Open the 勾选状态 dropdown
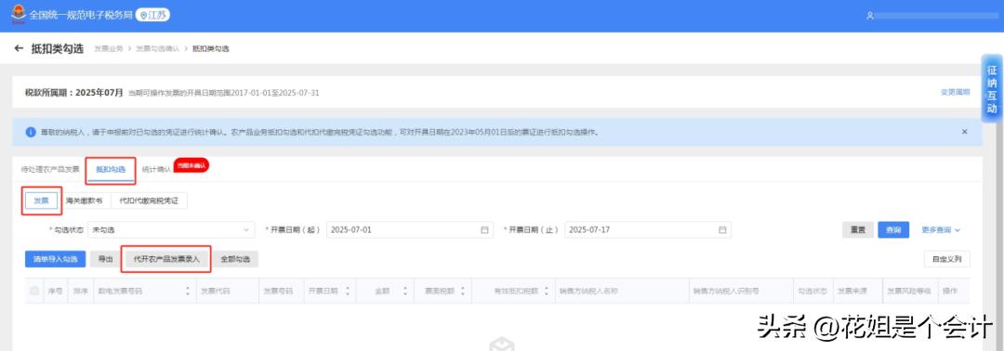This screenshot has height=351, width=1004. click(x=171, y=229)
